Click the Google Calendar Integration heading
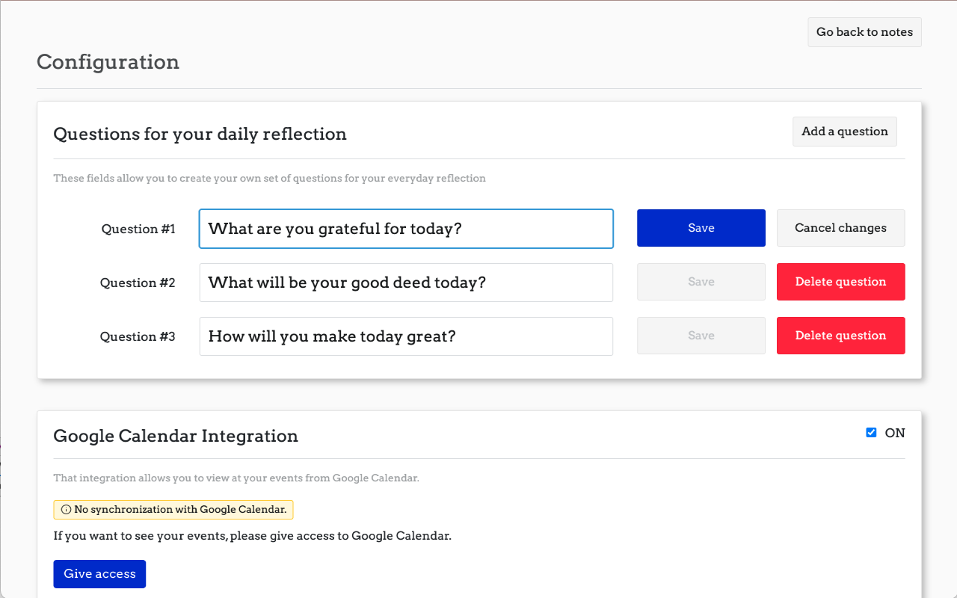Image resolution: width=957 pixels, height=598 pixels. coord(176,436)
